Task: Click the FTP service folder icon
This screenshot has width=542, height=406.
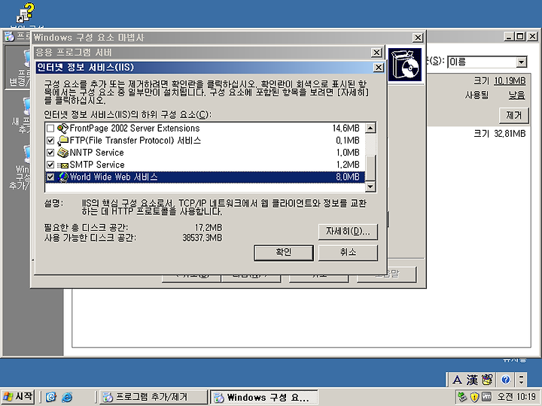Action: [x=62, y=141]
